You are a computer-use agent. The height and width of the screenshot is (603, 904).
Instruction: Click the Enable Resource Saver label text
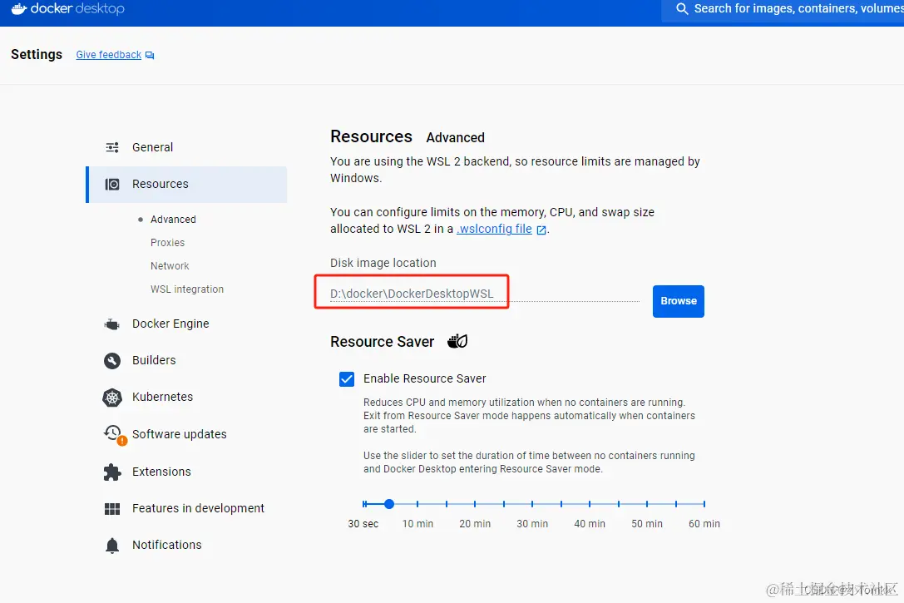point(425,378)
